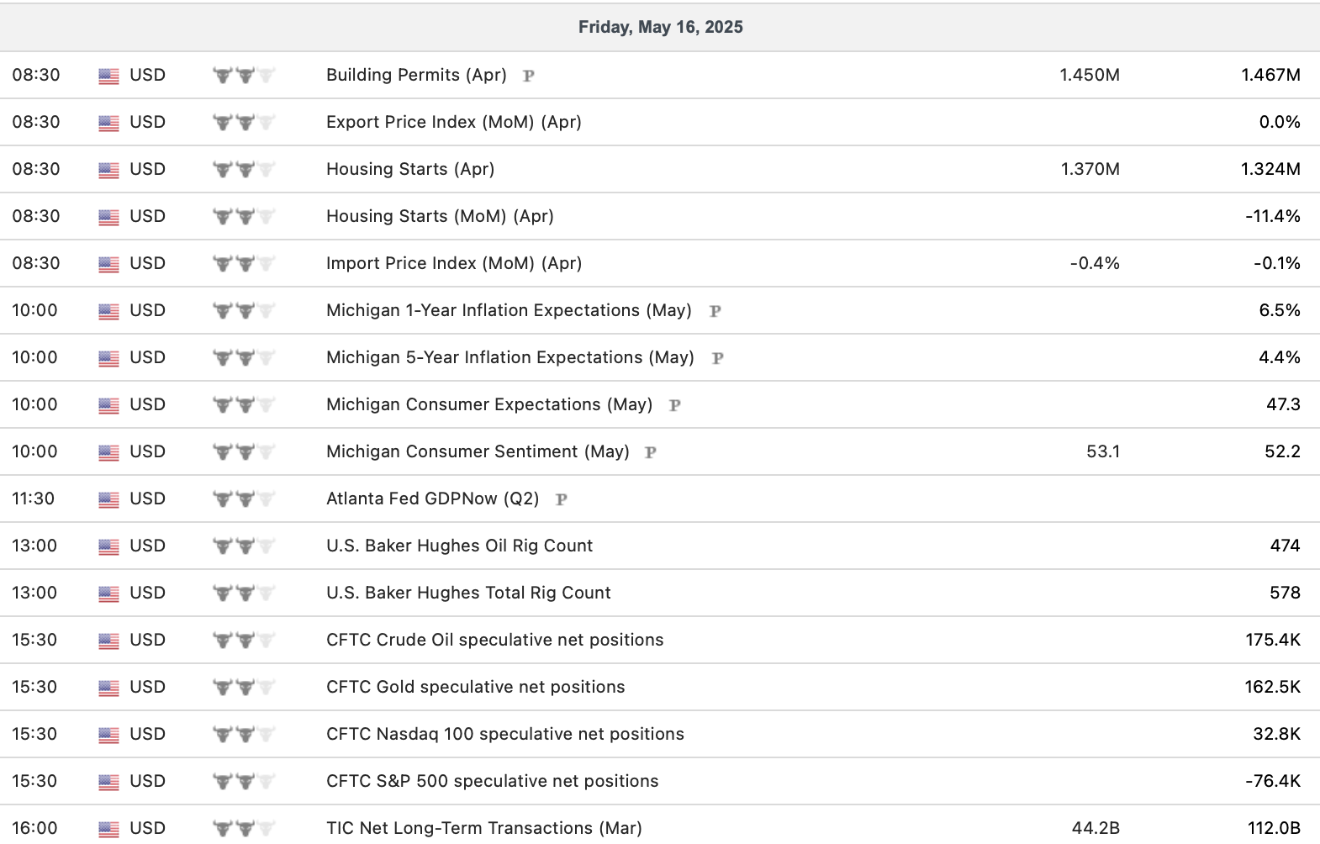Click the preliminary icon beside Atlanta Fed GDPNow

[x=562, y=499]
